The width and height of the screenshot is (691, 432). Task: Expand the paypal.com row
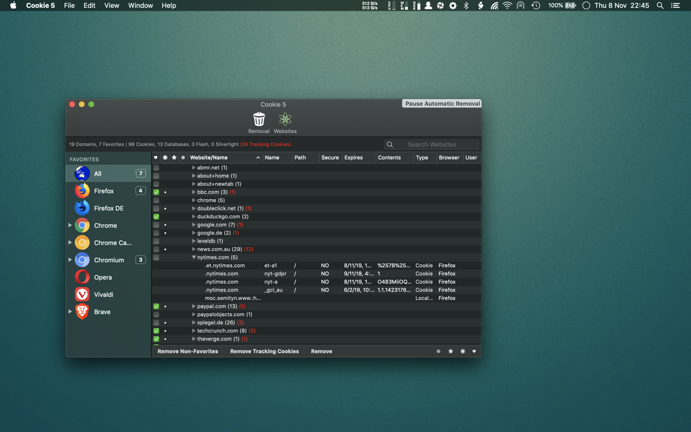(x=194, y=306)
